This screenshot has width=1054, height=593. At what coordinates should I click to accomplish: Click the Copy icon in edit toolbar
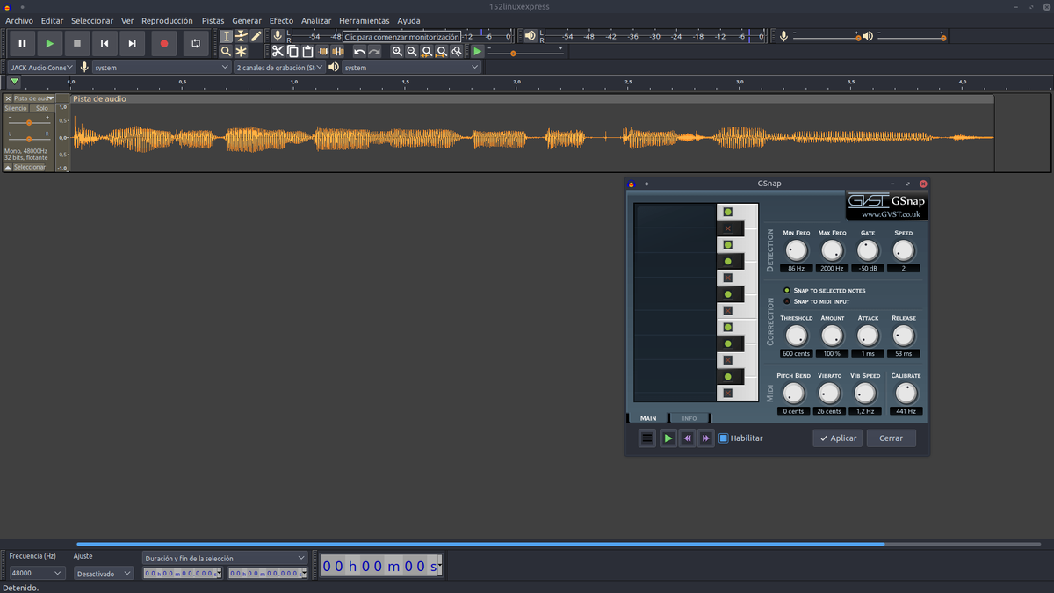pyautogui.click(x=292, y=52)
